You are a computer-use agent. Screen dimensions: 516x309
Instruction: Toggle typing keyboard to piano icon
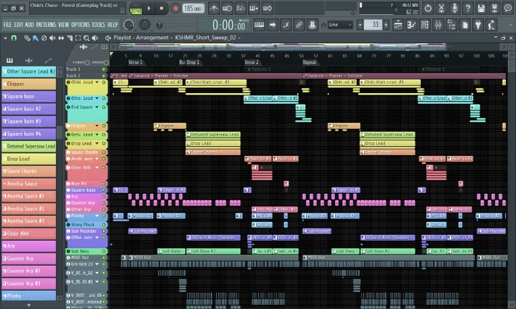tap(259, 25)
